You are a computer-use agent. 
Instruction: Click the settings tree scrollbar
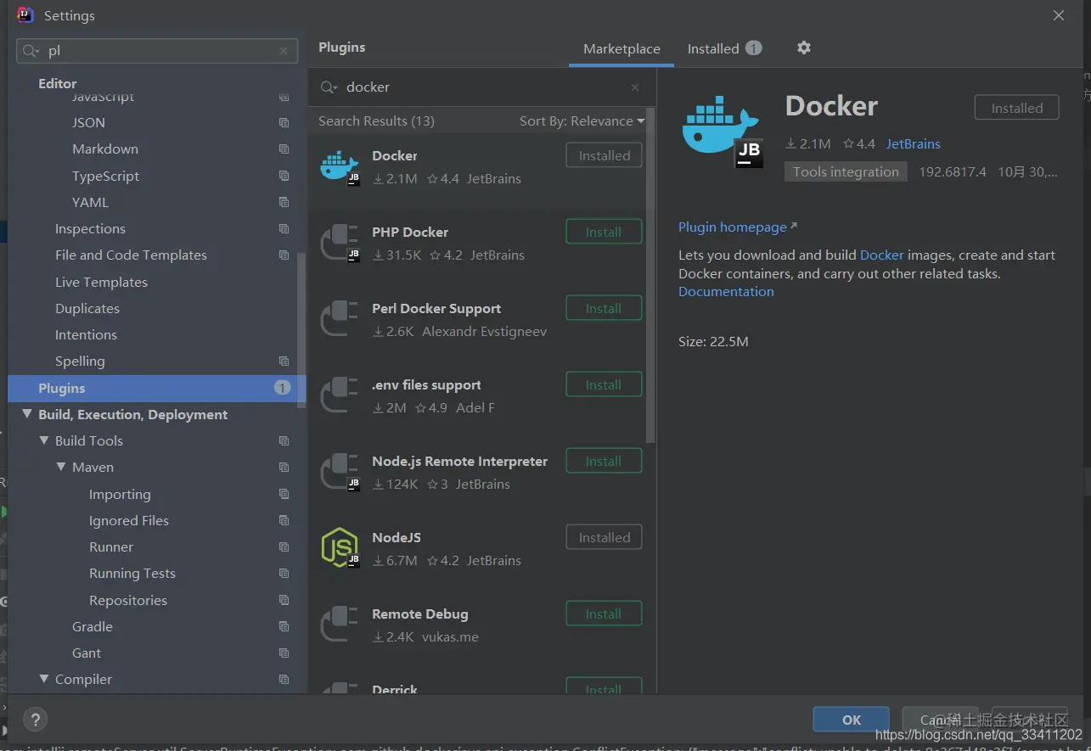point(301,331)
